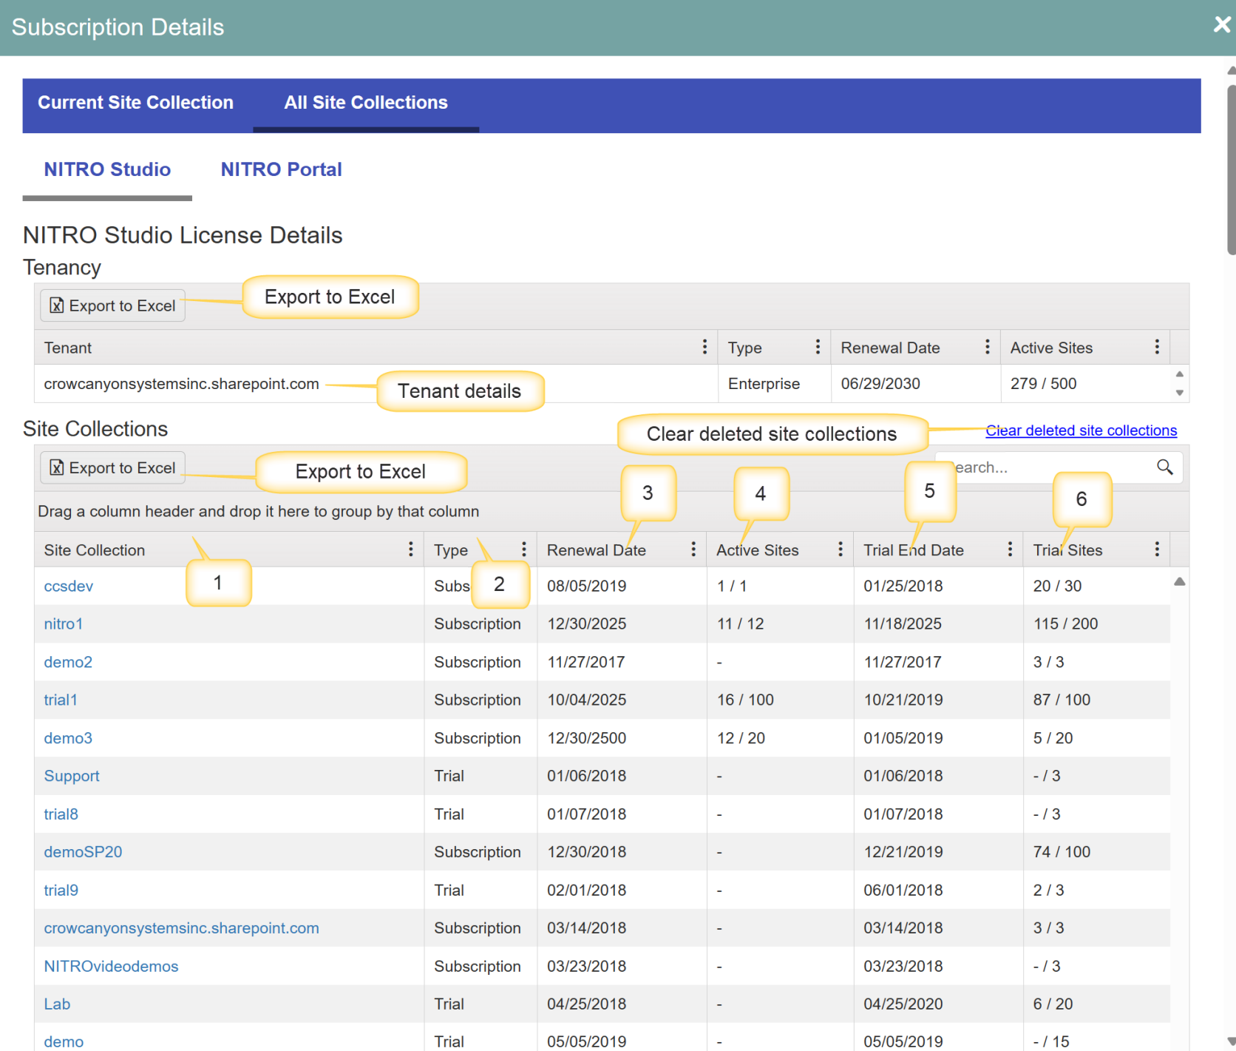The height and width of the screenshot is (1051, 1236).
Task: Export Site Collections grid to Excel
Action: coord(112,467)
